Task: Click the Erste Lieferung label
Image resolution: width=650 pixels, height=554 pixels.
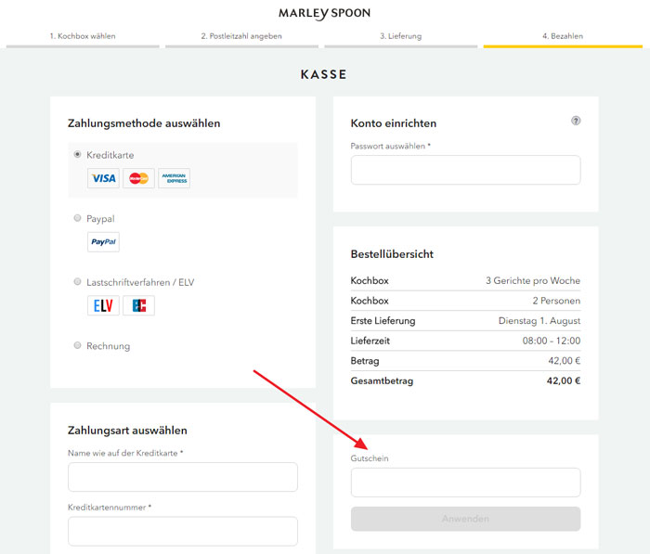Action: point(383,321)
